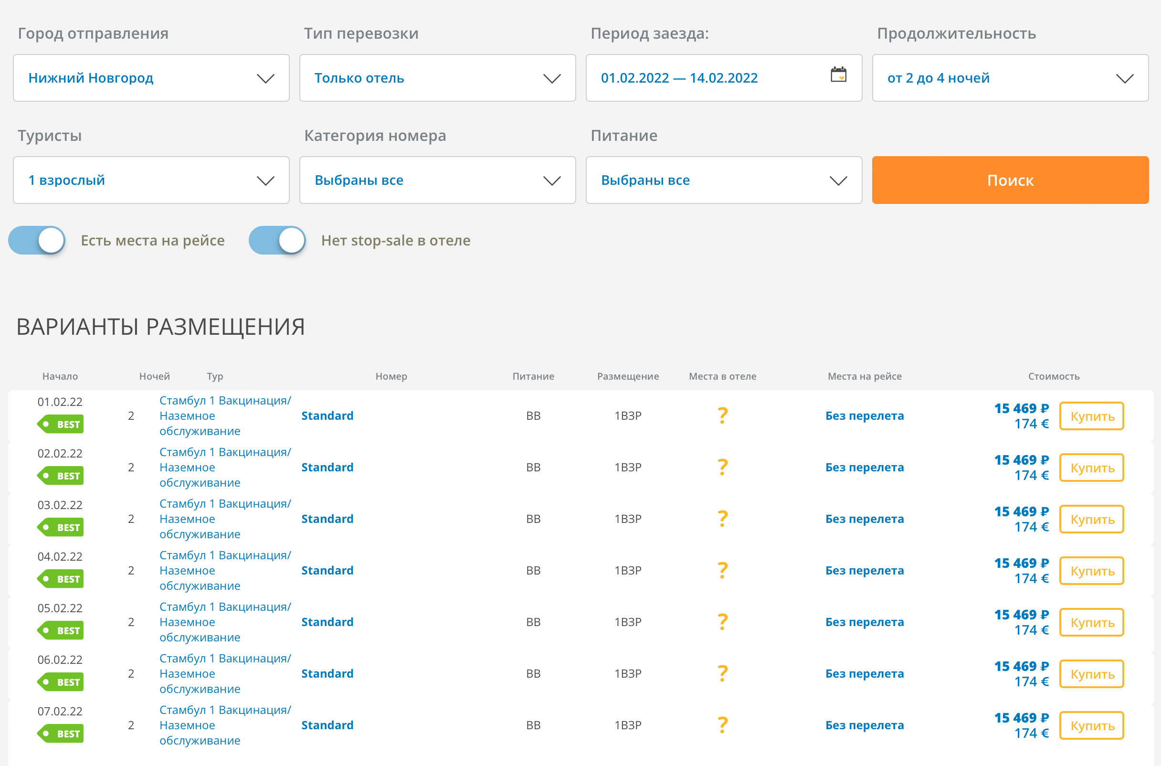Open the 'Продолжительность' dropdown от 2 до 4 ночей
Screen dimensions: 1161x766
[x=1010, y=78]
